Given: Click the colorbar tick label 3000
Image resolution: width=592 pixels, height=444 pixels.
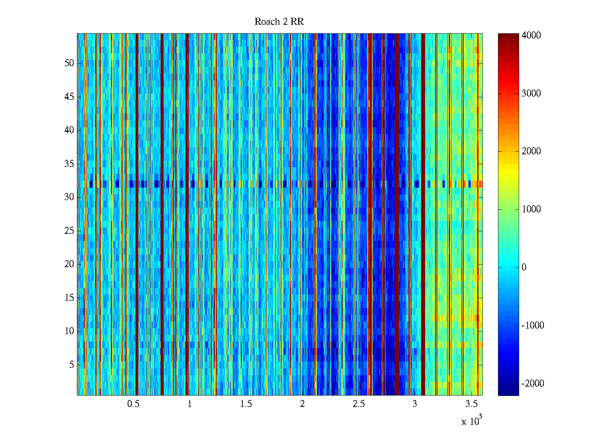Looking at the screenshot, I should click(x=531, y=94).
